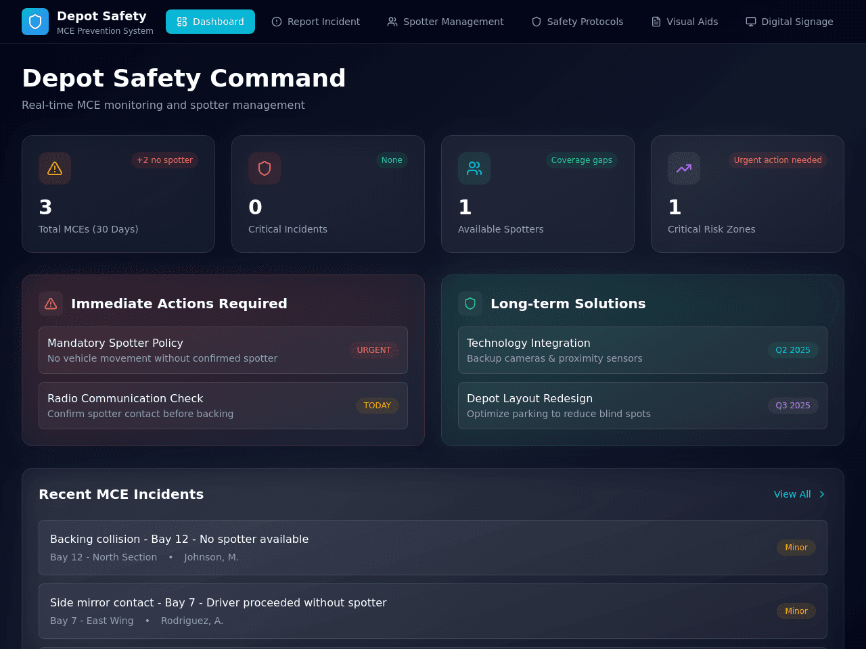Click the None badge on Critical Incidents
Screen dimensions: 866x649
tap(392, 160)
